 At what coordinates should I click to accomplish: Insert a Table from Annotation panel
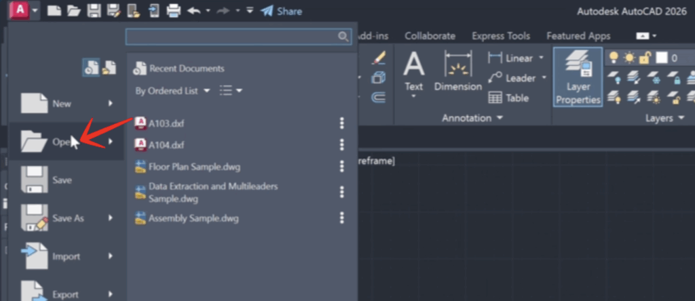coord(508,98)
